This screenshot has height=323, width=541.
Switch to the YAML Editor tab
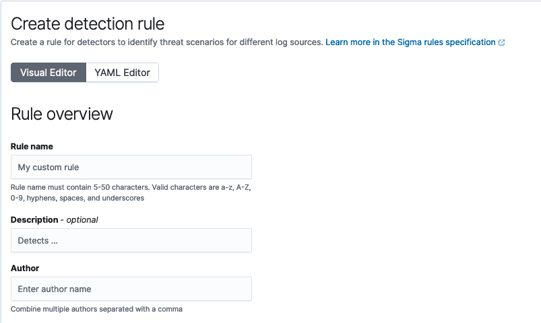click(122, 73)
